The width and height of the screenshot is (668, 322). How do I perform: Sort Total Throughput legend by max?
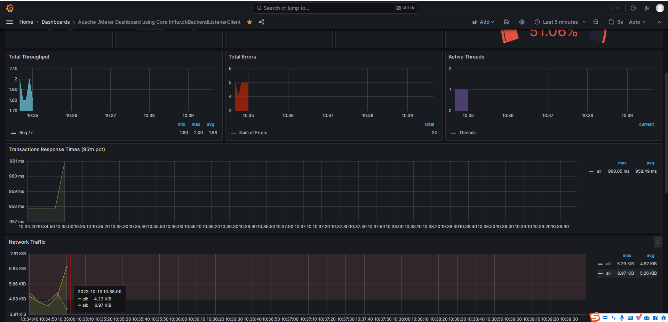point(196,124)
